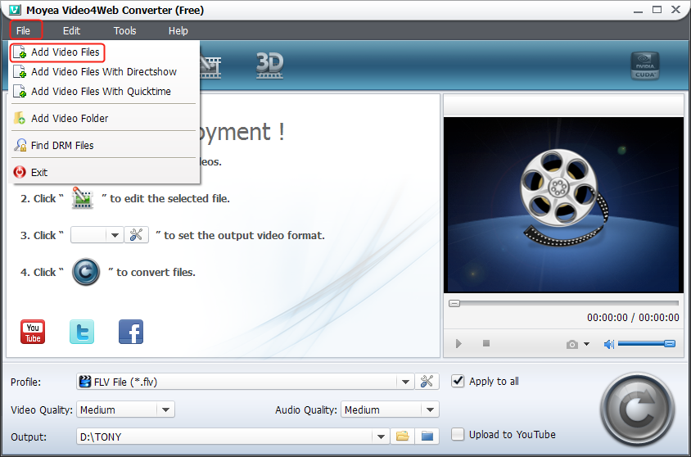Viewport: 691px width, 457px height.
Task: Open the Output path dropdown arrow
Action: click(381, 437)
